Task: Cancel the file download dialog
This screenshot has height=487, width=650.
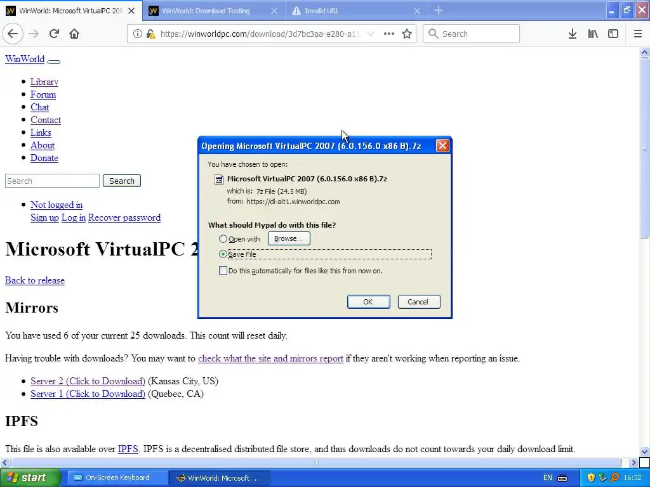Action: point(419,302)
